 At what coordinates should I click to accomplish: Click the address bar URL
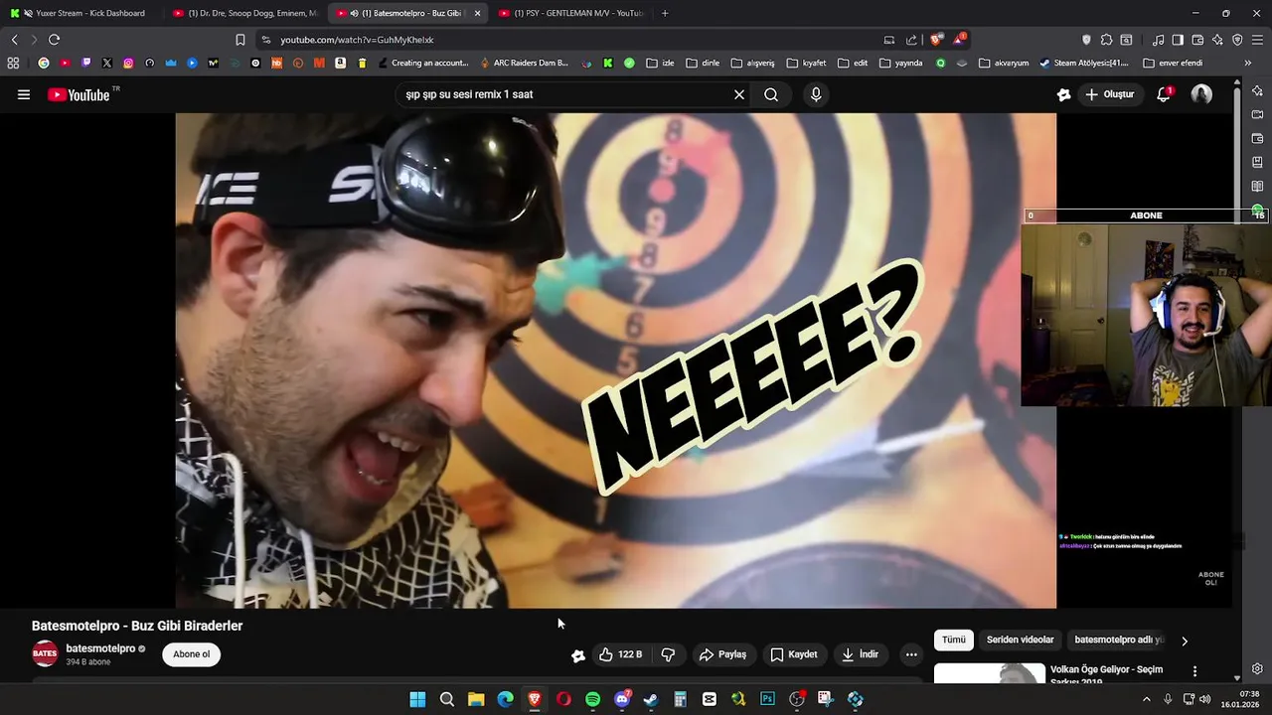click(358, 40)
